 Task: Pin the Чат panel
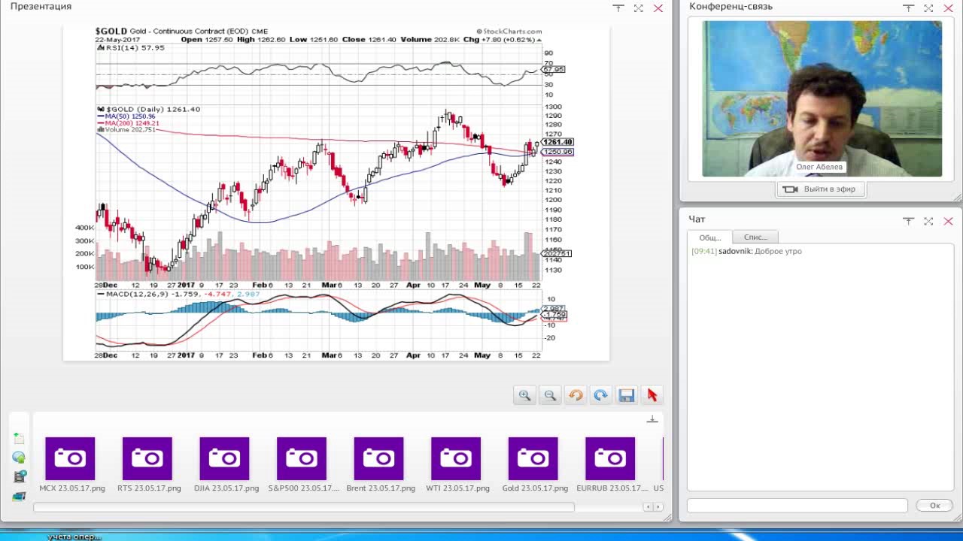point(908,221)
